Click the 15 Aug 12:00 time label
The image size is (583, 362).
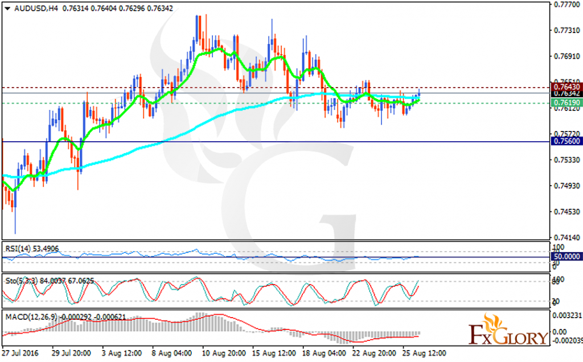[274, 353]
